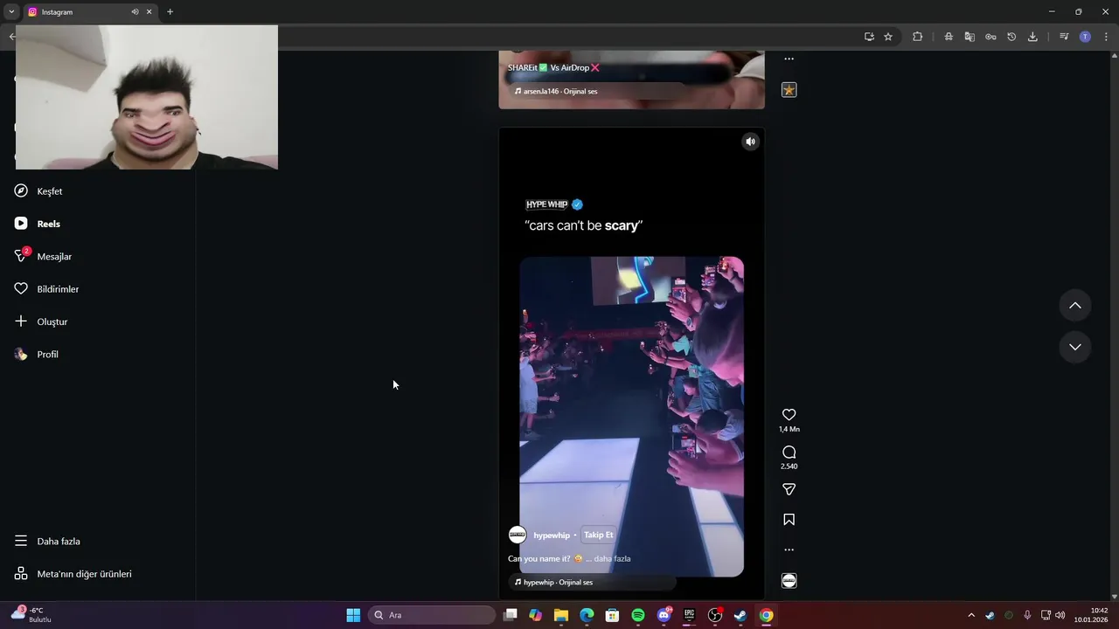1119x629 pixels.
Task: Open Epic Games from the taskbar
Action: pyautogui.click(x=689, y=615)
